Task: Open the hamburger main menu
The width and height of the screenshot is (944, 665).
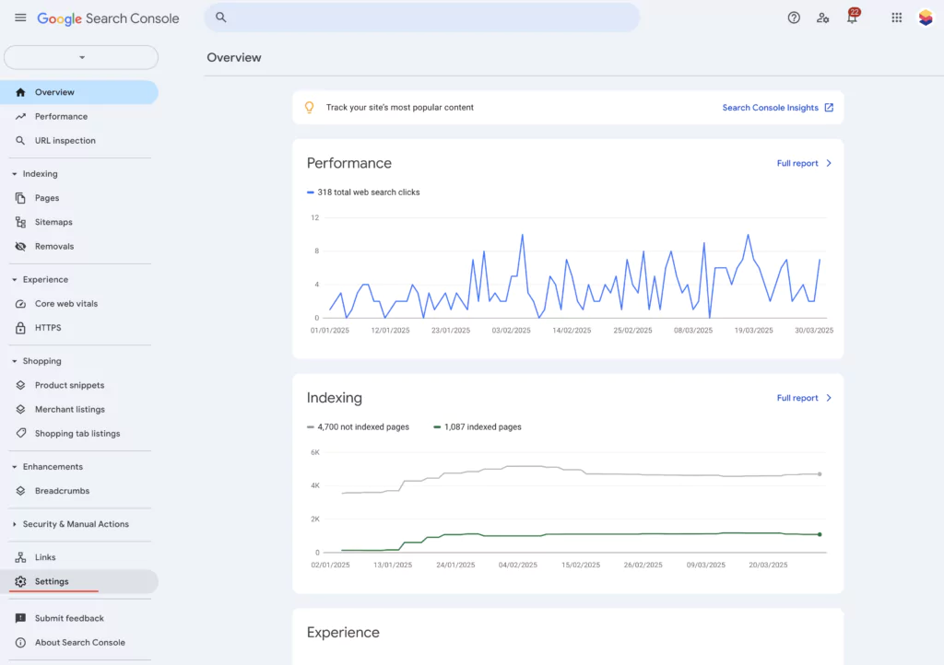Action: coord(20,17)
